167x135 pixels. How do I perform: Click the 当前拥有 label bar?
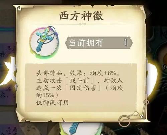[99, 43]
